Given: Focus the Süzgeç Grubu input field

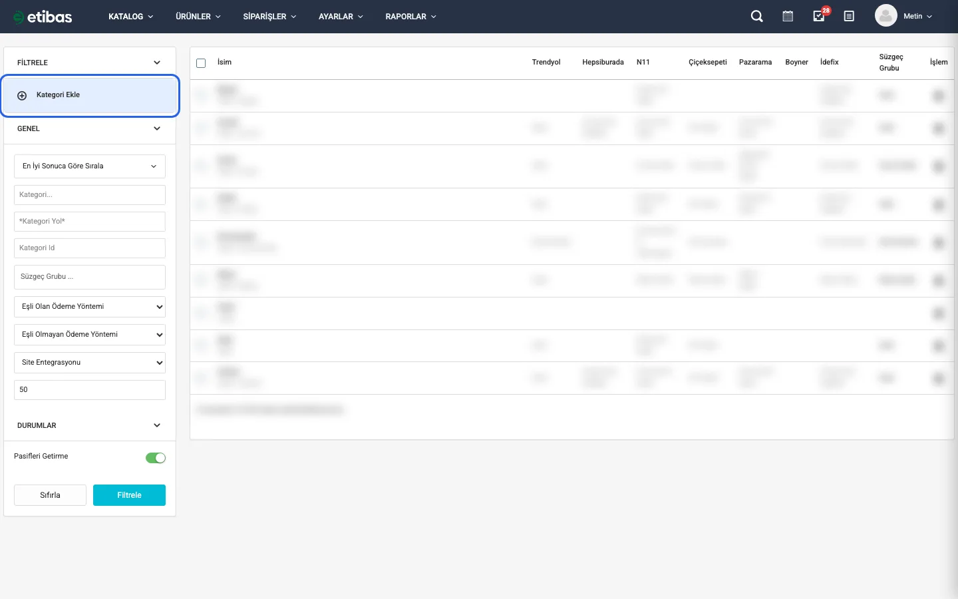Looking at the screenshot, I should [89, 277].
